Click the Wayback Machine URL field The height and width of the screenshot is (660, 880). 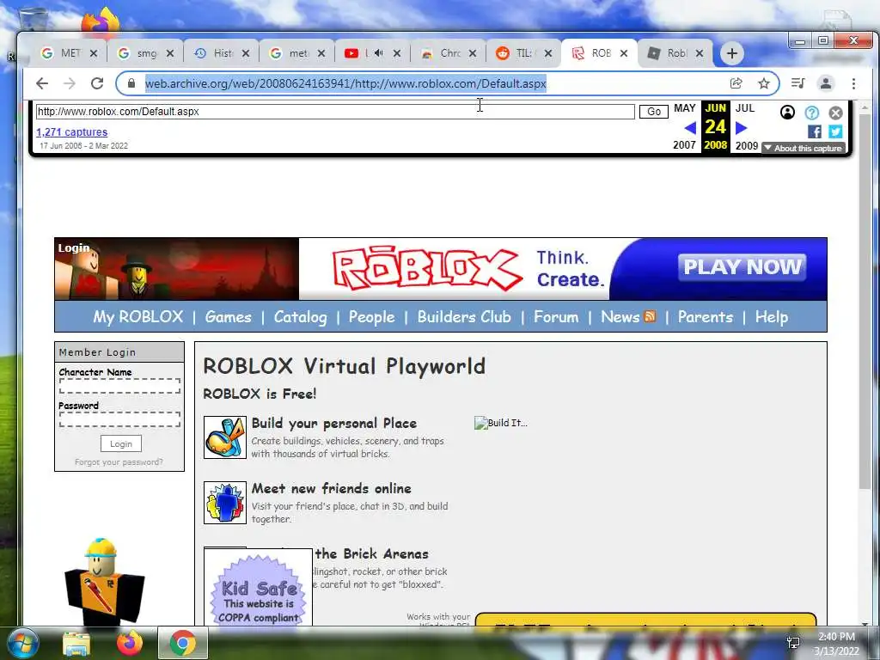pyautogui.click(x=335, y=111)
